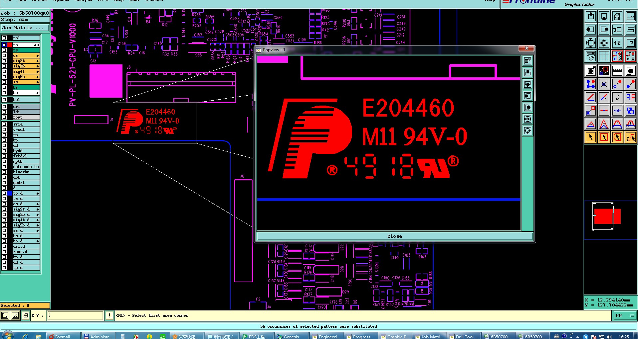Image resolution: width=638 pixels, height=339 pixels.
Task: Tick the checkbox for layer rout
Action: [x=4, y=117]
